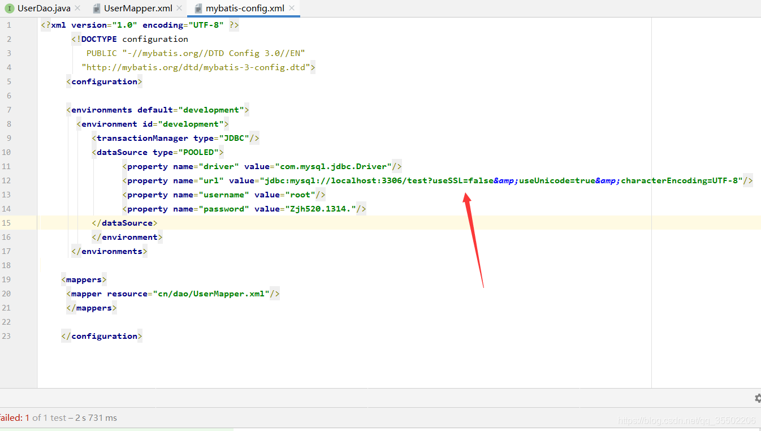Click line number 12 in the gutter
Screen dimensions: 761x431
point(9,180)
